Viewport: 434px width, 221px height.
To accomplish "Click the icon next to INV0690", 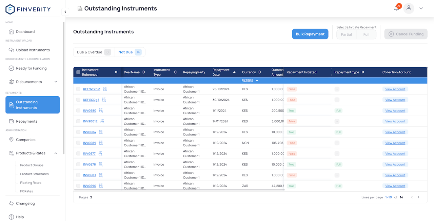I will [x=101, y=186].
